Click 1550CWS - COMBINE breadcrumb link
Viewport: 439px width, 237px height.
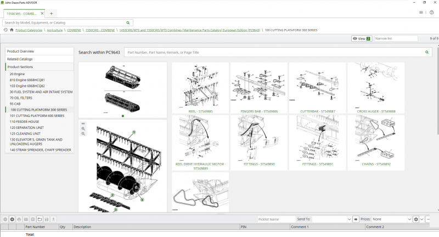(x=100, y=30)
